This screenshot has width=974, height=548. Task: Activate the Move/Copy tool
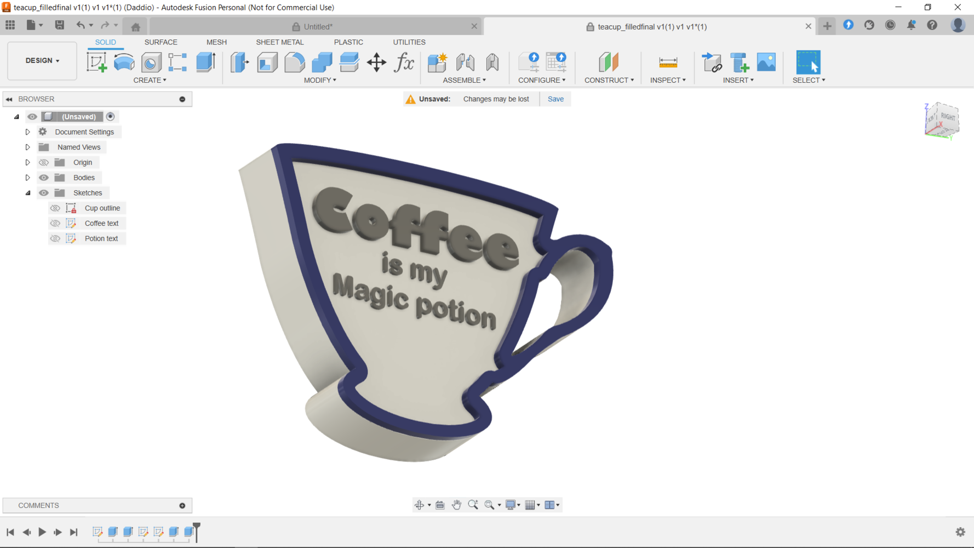[x=376, y=62]
